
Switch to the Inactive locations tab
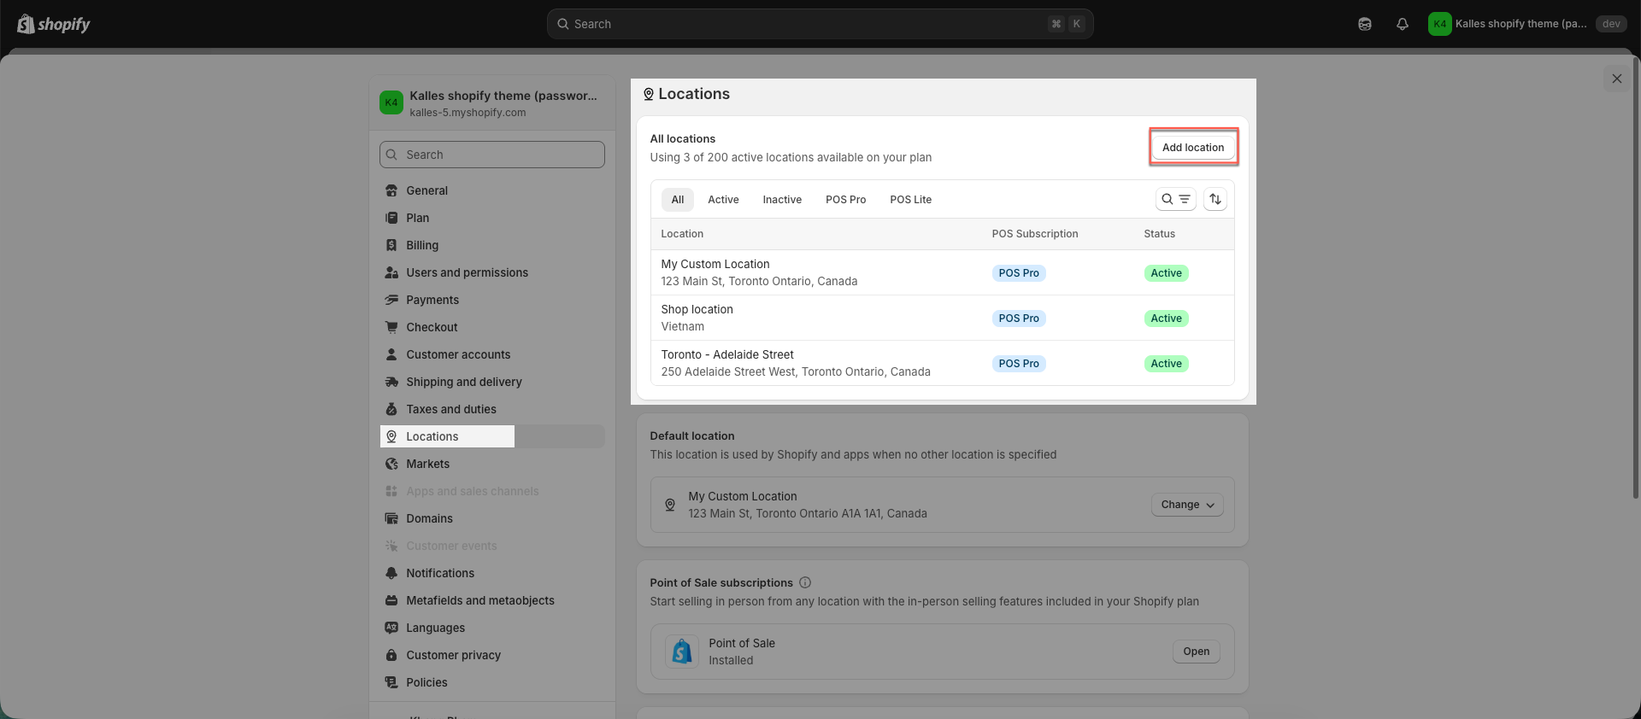(x=782, y=200)
